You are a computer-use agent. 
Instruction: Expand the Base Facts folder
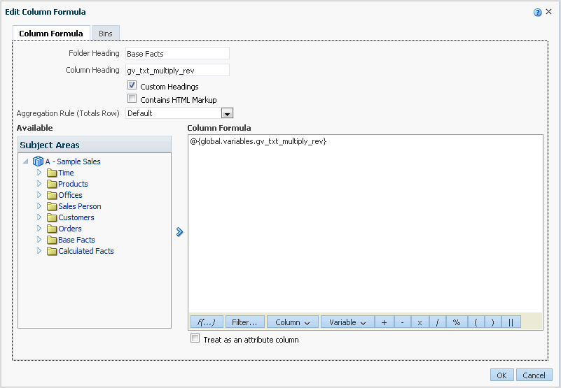(40, 240)
